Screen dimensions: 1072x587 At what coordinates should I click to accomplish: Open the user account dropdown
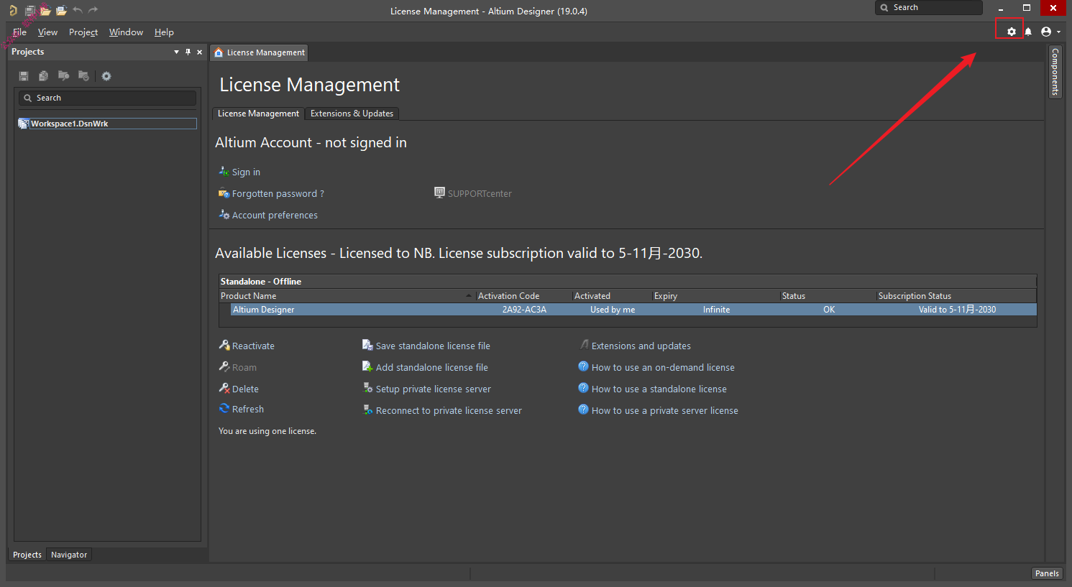(x=1050, y=32)
